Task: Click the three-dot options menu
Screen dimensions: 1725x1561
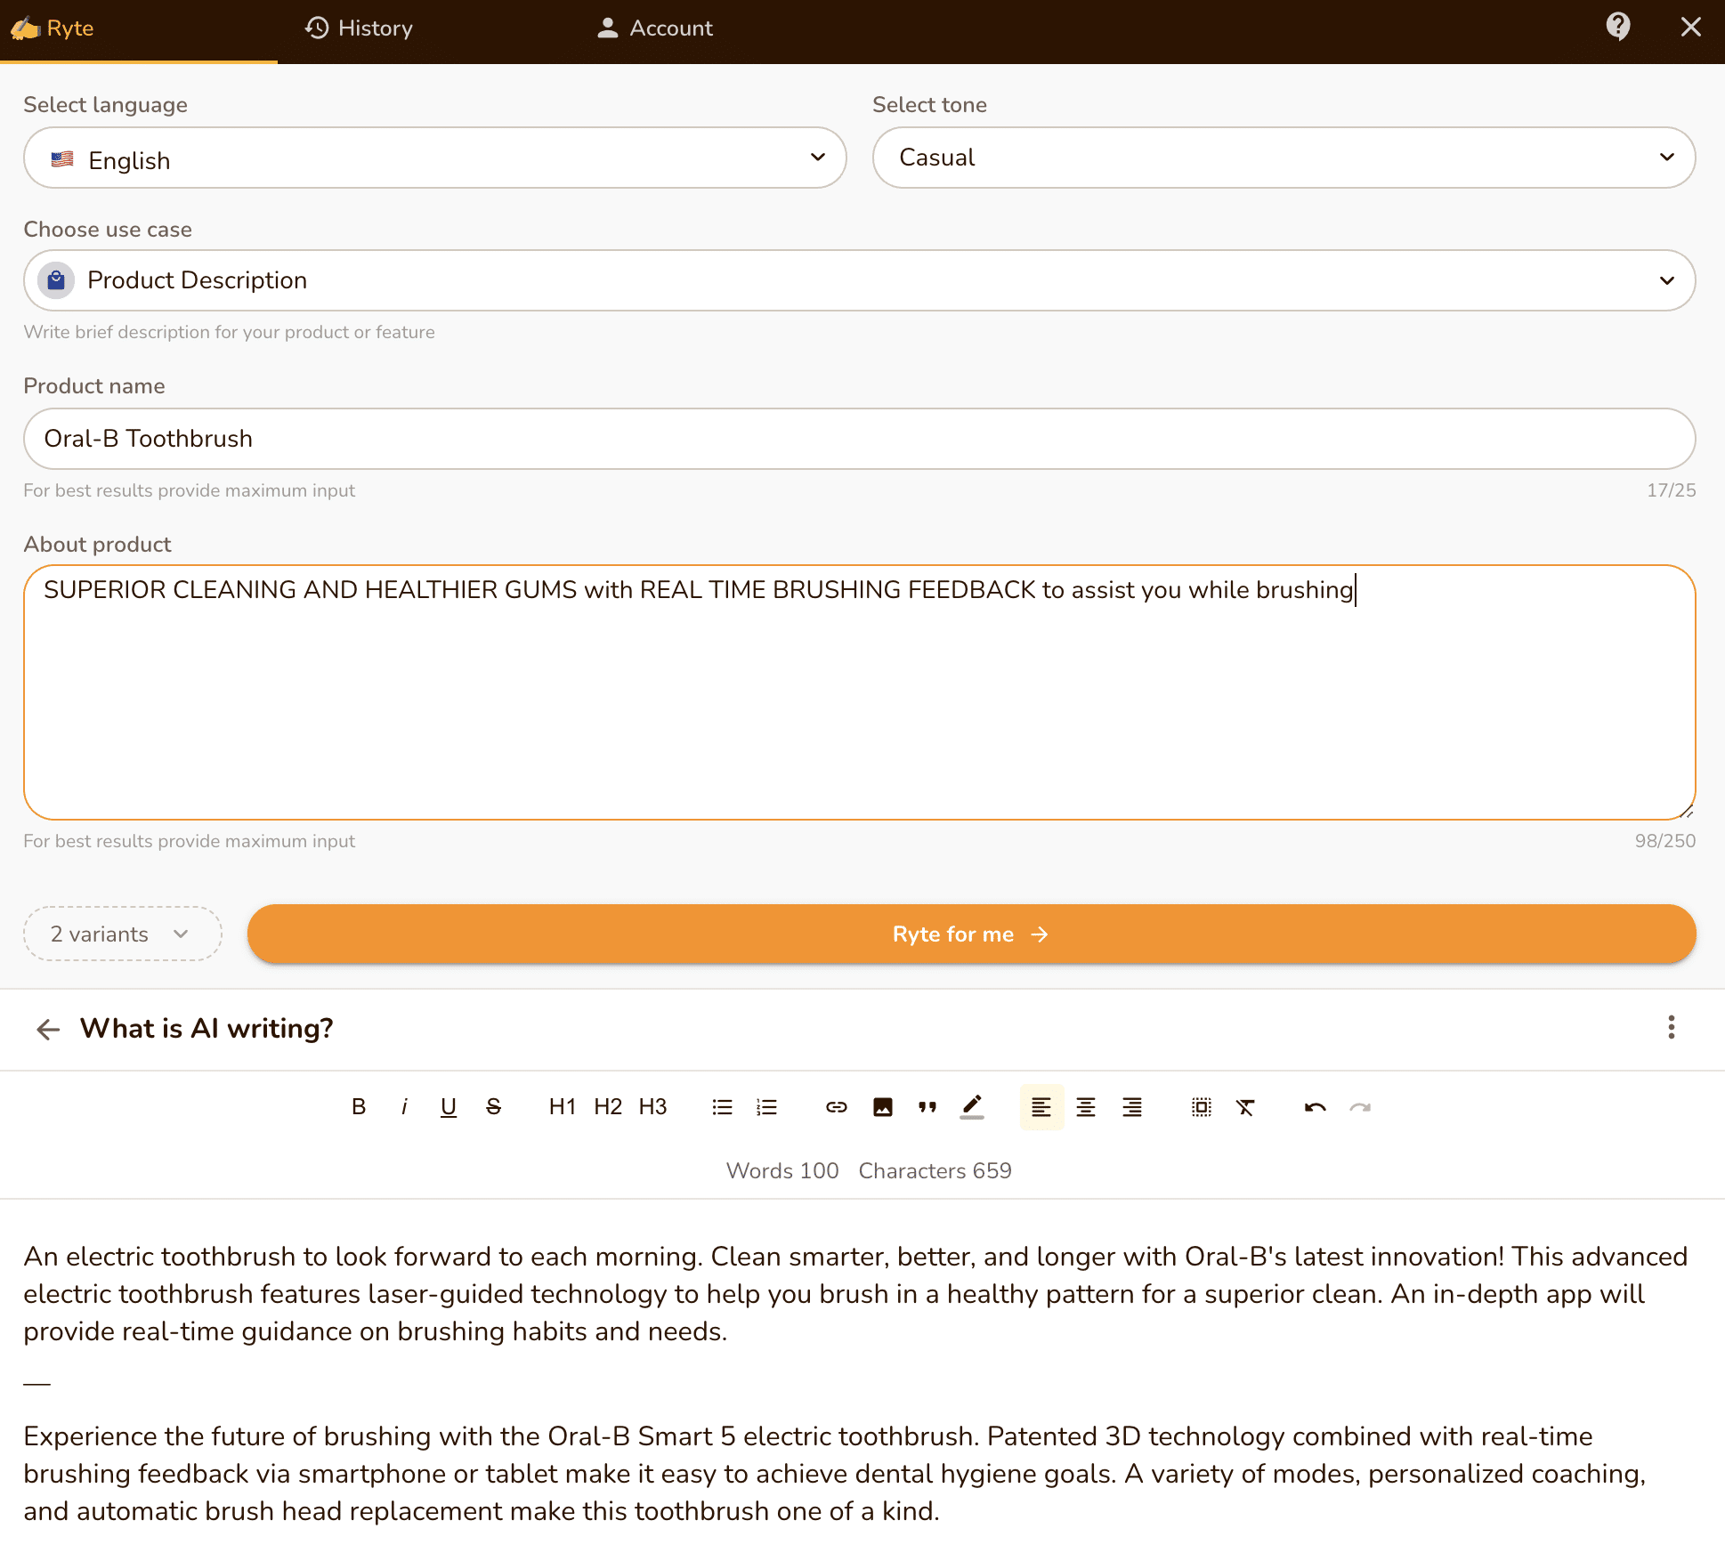Action: click(x=1671, y=1028)
